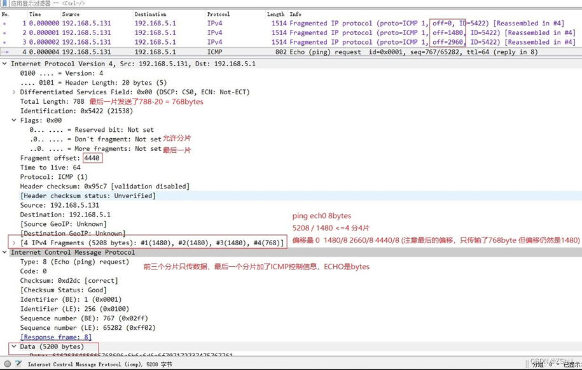582x370 pixels.
Task: Open the Response frame: 8 link
Action: coord(56,338)
